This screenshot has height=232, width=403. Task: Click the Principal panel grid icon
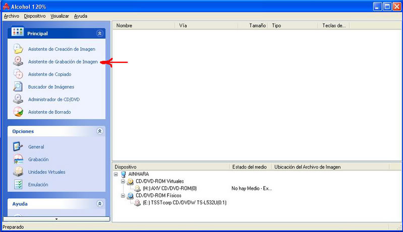tap(18, 32)
